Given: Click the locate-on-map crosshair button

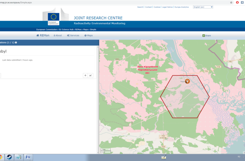Looking at the screenshot, I should (85, 75).
